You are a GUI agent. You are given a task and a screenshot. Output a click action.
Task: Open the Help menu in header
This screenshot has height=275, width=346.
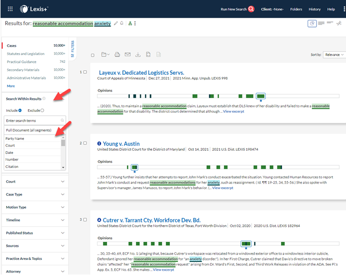pyautogui.click(x=331, y=9)
